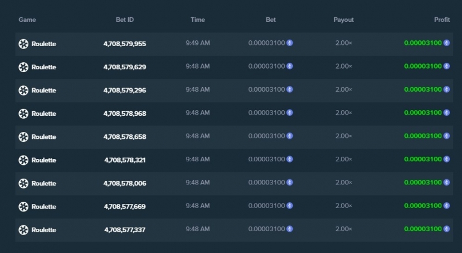Click 9:48 AM time in row 4,708,579,629
Image resolution: width=462 pixels, height=253 pixels.
198,66
